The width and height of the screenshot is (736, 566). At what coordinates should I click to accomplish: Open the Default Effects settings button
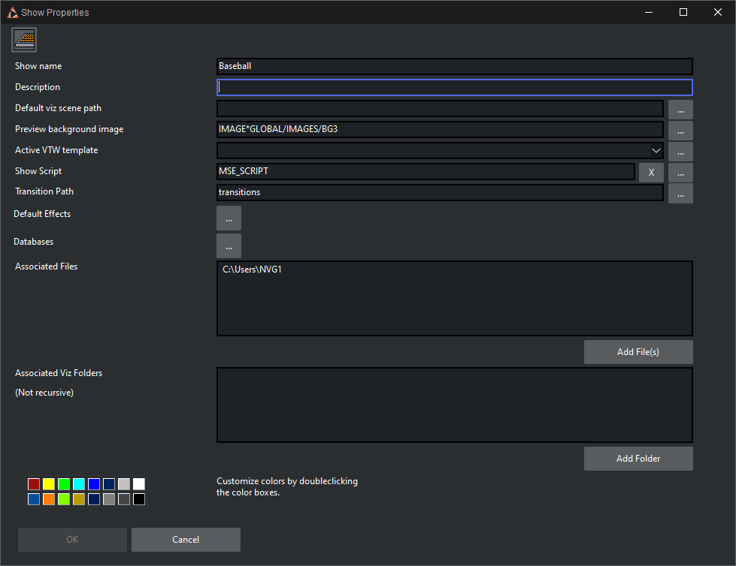(229, 218)
